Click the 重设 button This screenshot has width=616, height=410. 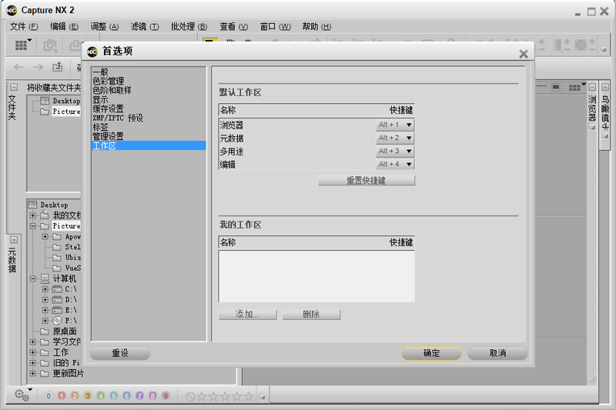120,353
